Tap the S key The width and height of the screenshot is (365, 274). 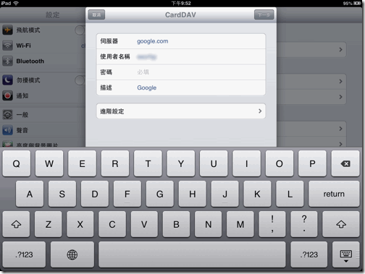(x=62, y=194)
